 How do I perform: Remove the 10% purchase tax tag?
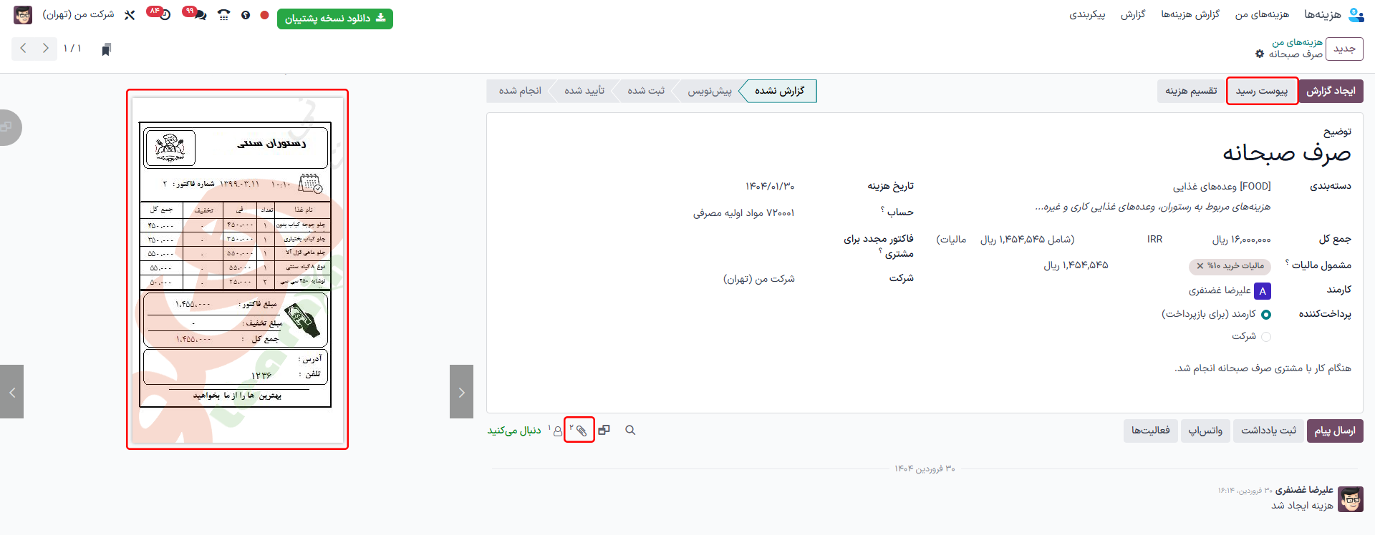pyautogui.click(x=1200, y=266)
